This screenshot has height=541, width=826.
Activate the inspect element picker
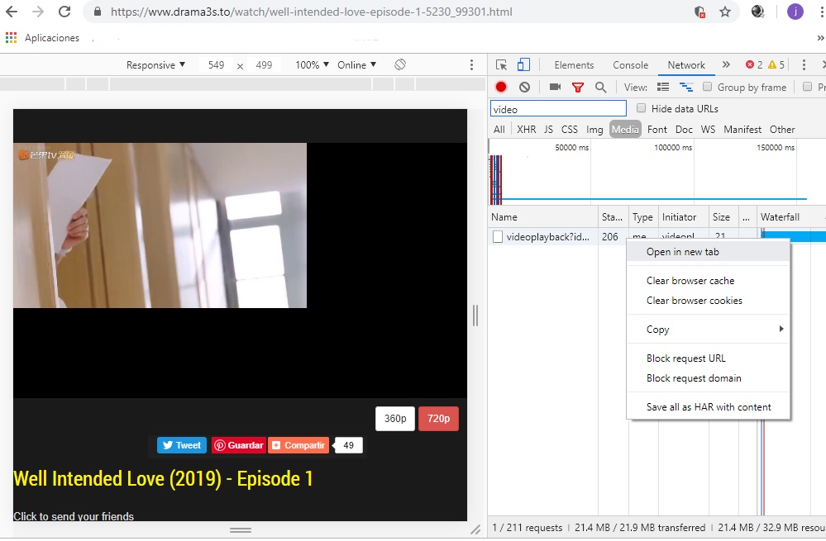[501, 64]
